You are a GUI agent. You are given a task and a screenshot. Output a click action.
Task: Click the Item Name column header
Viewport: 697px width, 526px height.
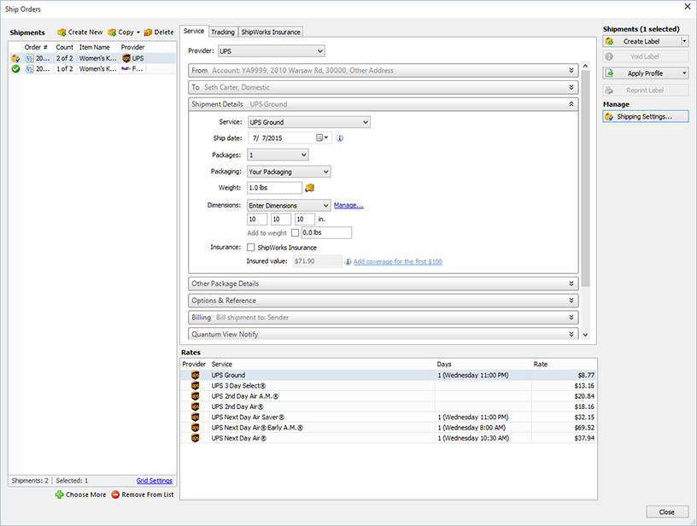[x=95, y=47]
